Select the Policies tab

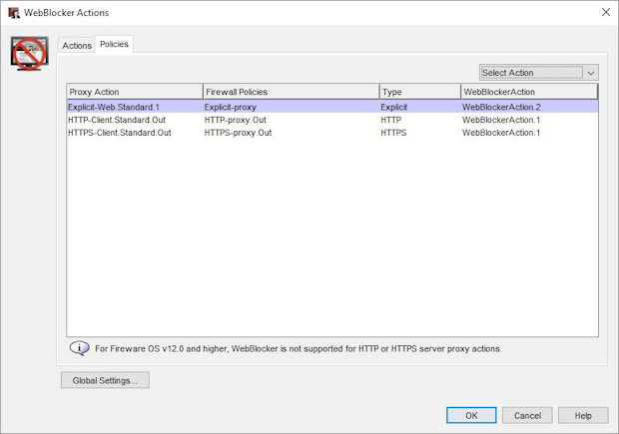(114, 45)
